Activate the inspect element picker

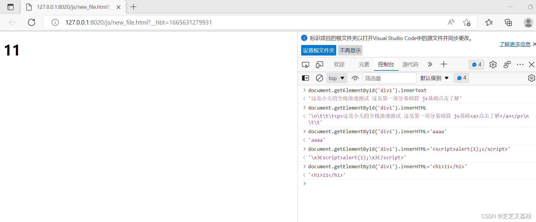[x=306, y=65]
